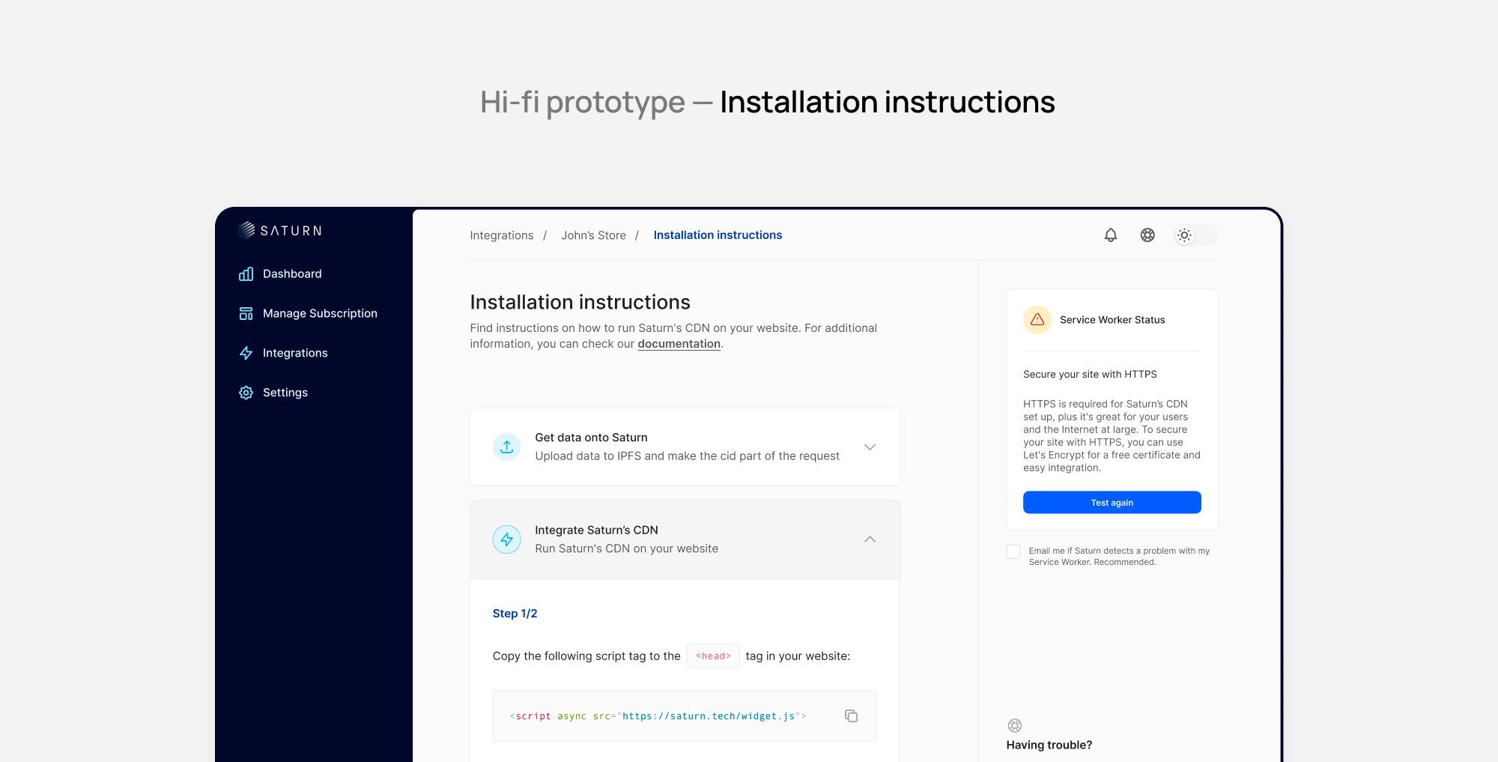Click the lifebuoy icon above Having trouble
1498x762 pixels.
click(1015, 725)
